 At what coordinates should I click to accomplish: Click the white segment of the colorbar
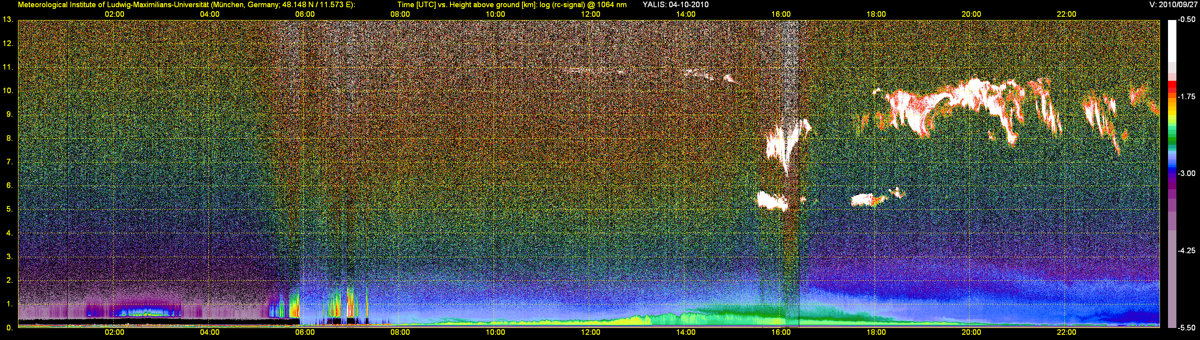click(1172, 40)
